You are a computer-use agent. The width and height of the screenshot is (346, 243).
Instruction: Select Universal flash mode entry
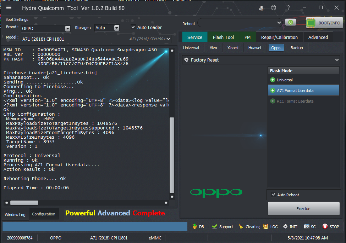304,80
